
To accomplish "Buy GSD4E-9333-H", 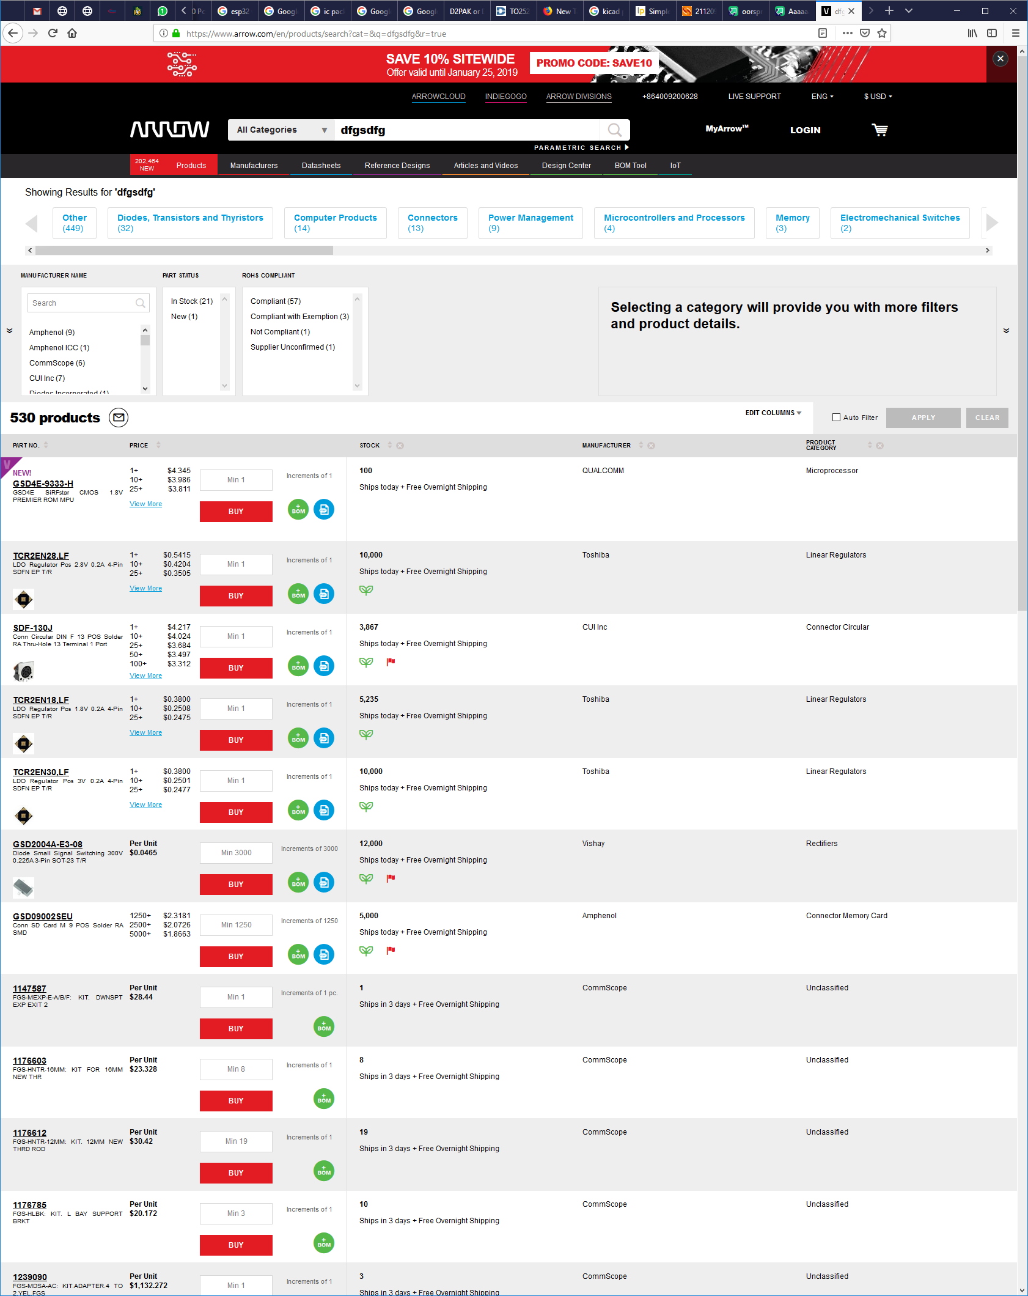I will pos(236,512).
